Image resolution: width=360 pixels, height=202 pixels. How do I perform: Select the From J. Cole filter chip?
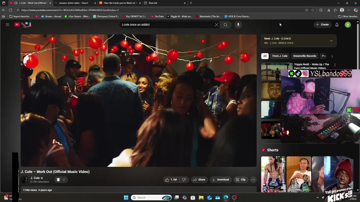[x=280, y=56]
